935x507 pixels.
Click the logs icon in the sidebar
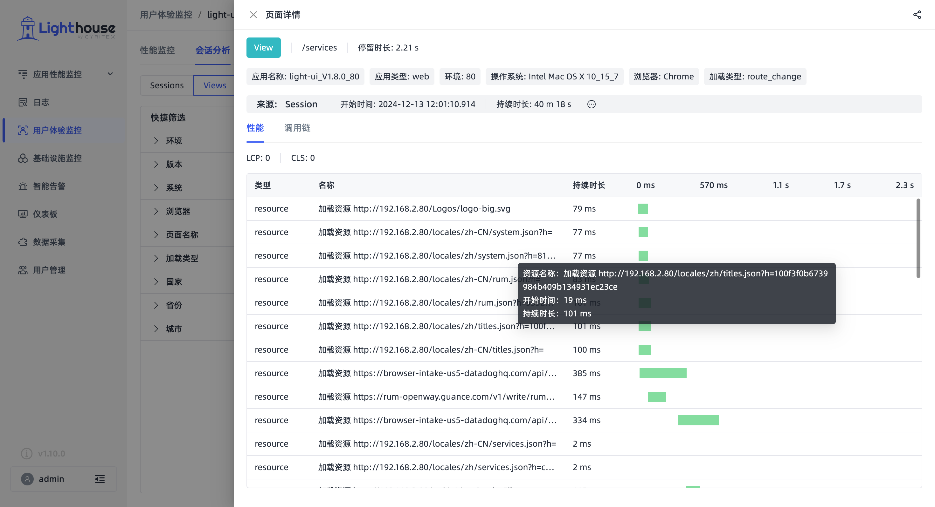click(23, 102)
